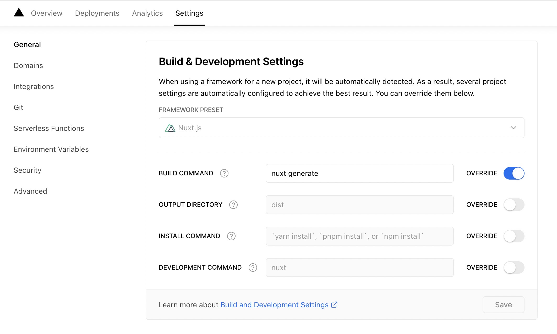This screenshot has width=557, height=334.
Task: Enable the INSTALL COMMAND override toggle
Action: [x=514, y=236]
